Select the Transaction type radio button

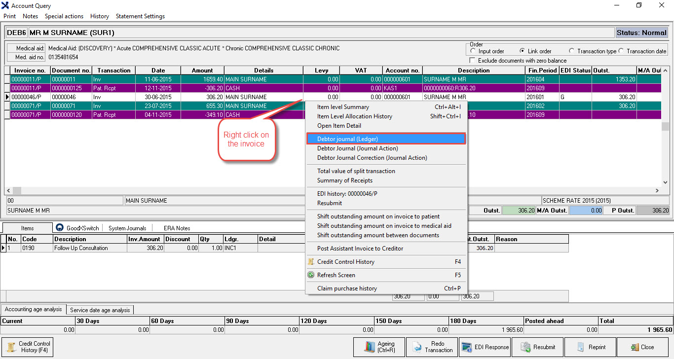pos(571,51)
